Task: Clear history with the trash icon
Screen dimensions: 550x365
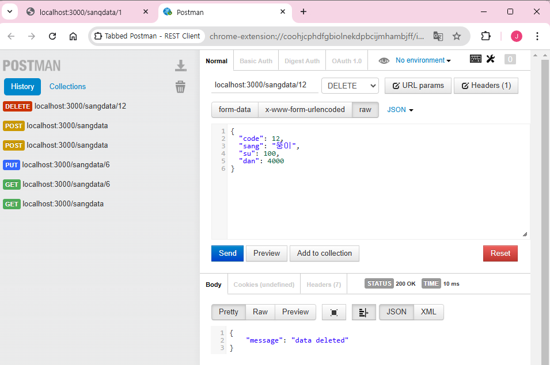Action: (x=180, y=86)
